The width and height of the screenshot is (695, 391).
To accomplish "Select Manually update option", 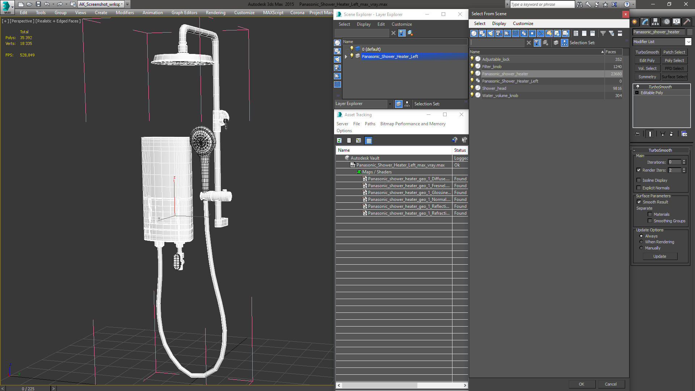I will click(641, 248).
